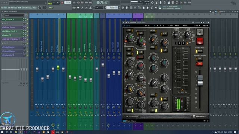Click the large red button in bx_console
239x134 pixels.
(x=200, y=41)
